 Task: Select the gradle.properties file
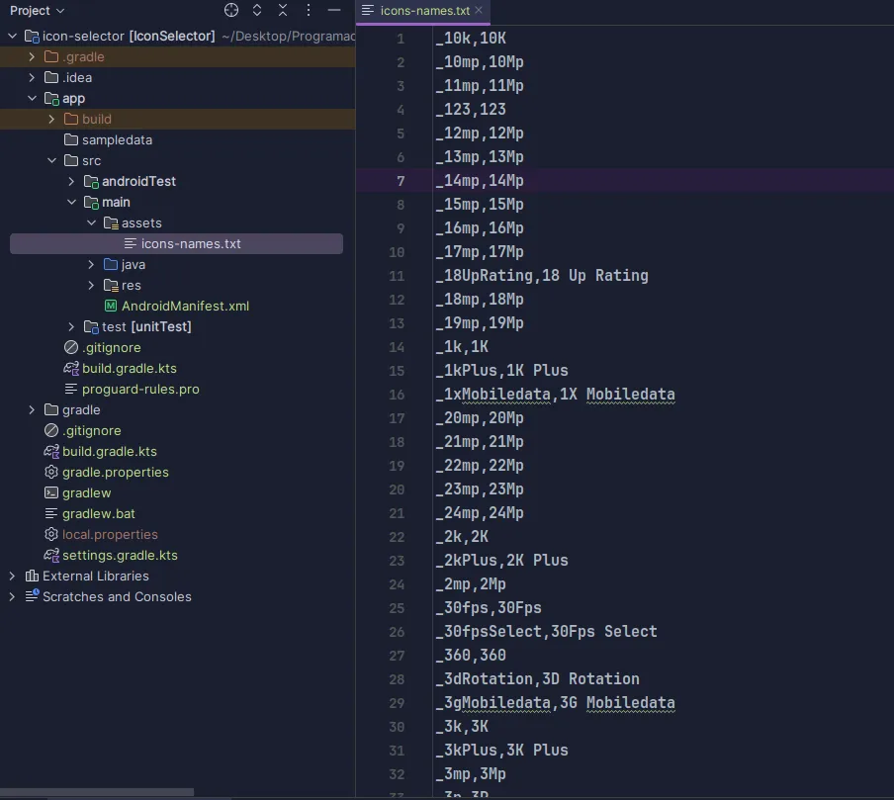[x=115, y=473]
